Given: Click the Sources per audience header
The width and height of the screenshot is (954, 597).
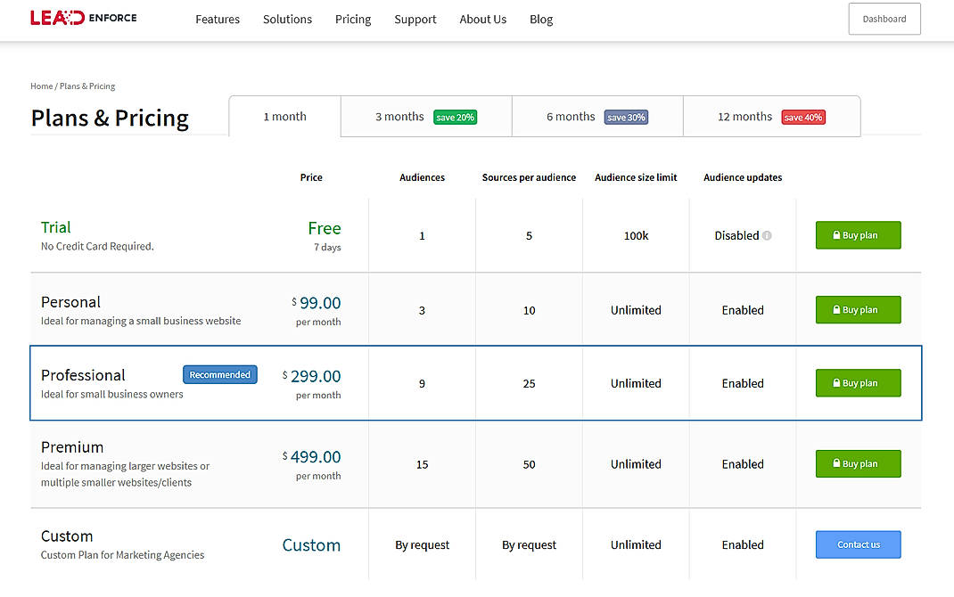Looking at the screenshot, I should tap(529, 177).
